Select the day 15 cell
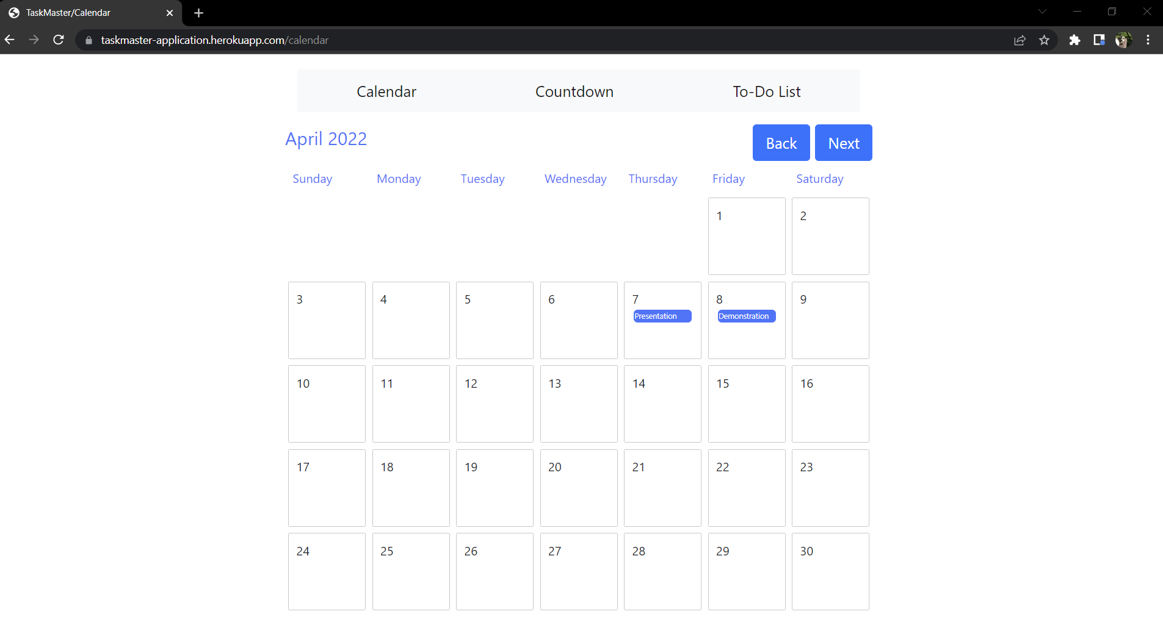 [x=747, y=404]
